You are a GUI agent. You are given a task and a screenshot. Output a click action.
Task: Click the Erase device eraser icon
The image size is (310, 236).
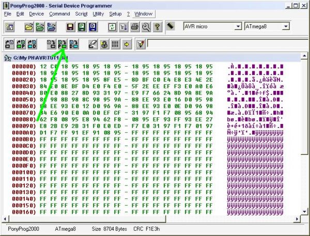[x=92, y=44]
